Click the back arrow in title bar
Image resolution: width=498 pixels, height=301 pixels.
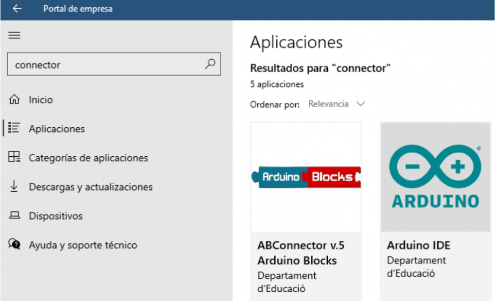pos(17,9)
